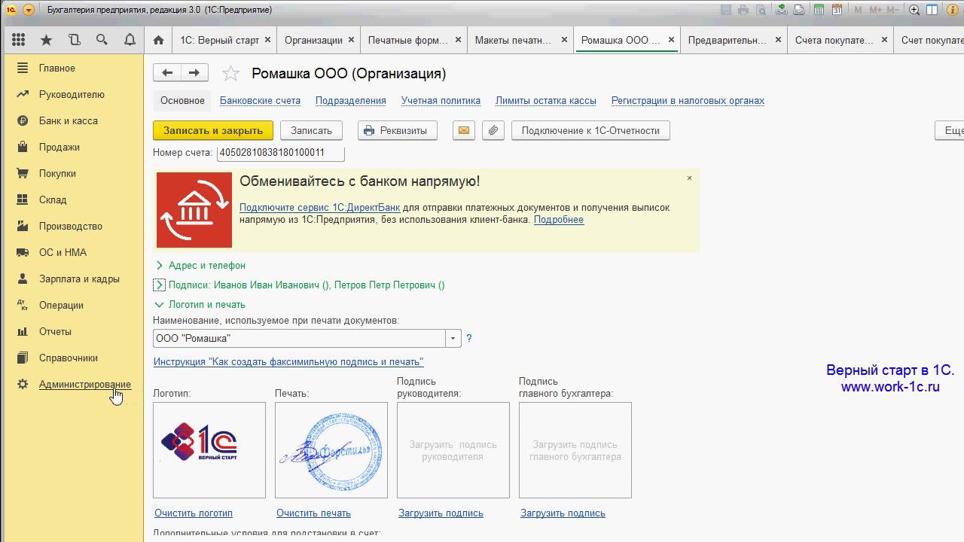The height and width of the screenshot is (542, 964).
Task: Open the Главное section
Action: (57, 68)
